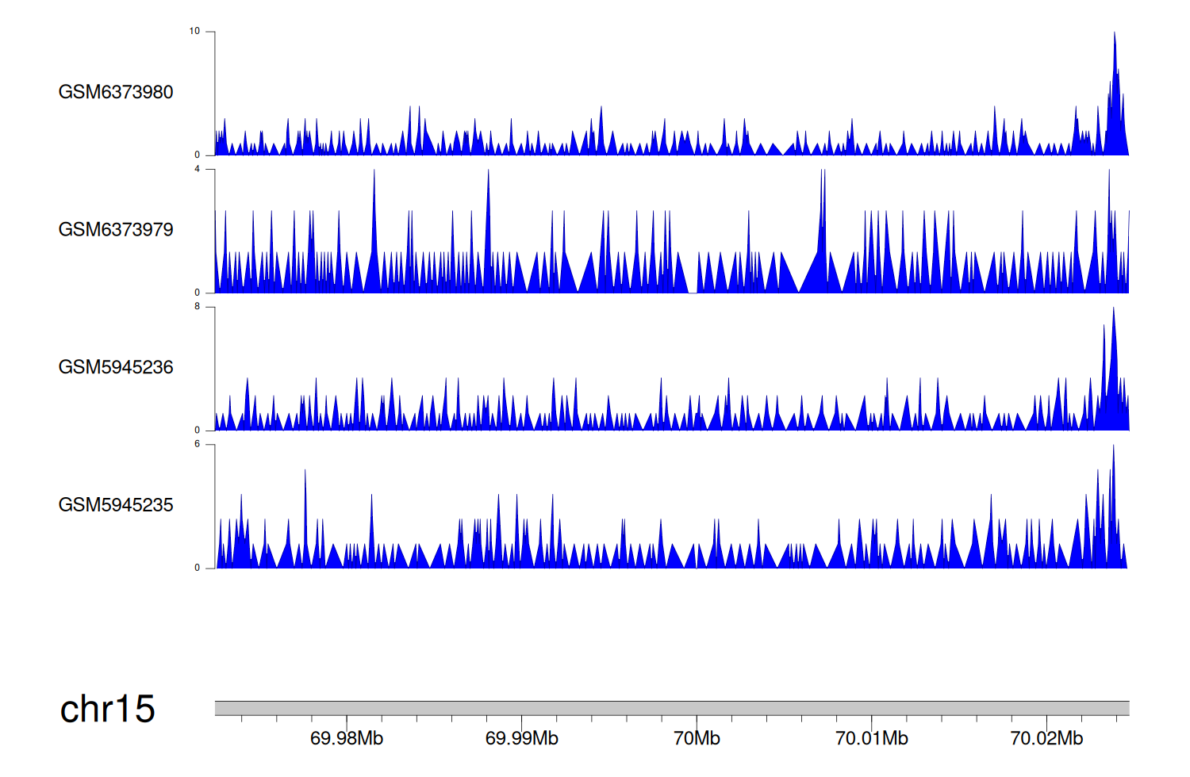Click the GSM5945236 track name
Viewport: 1190px width, 777px height.
(116, 367)
